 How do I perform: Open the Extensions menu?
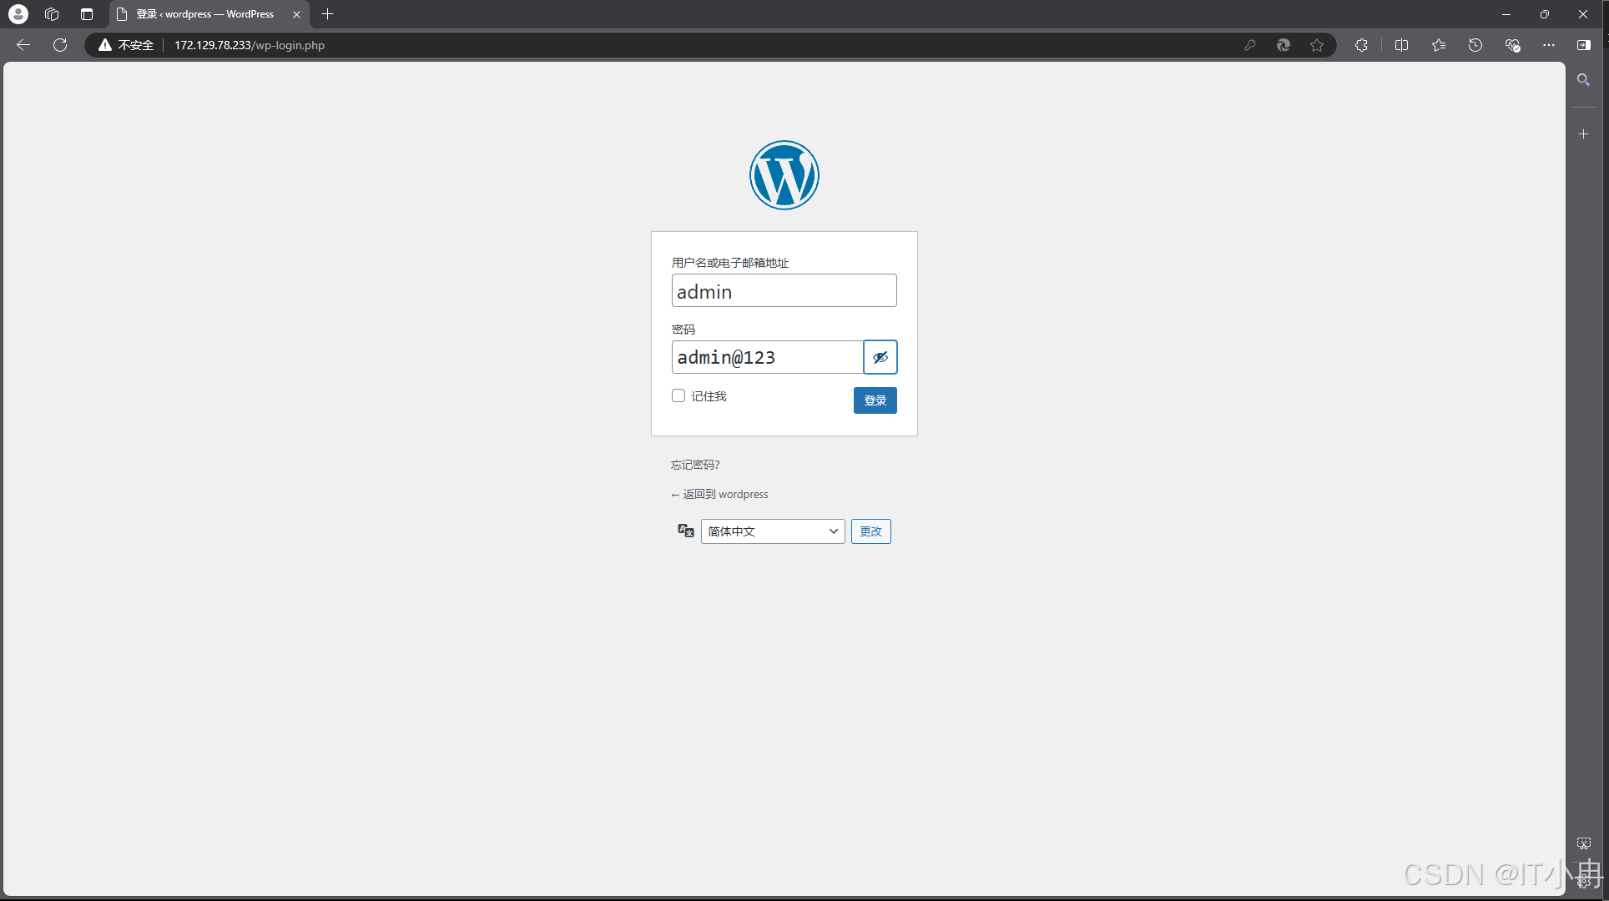pos(1361,45)
